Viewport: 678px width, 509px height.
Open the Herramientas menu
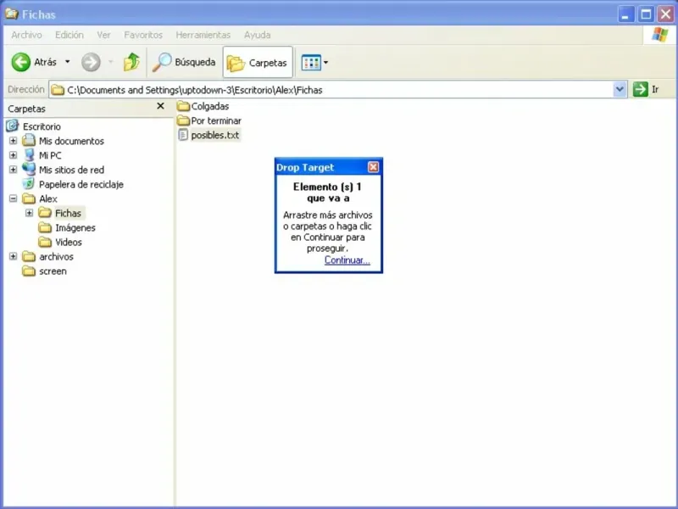click(x=203, y=35)
